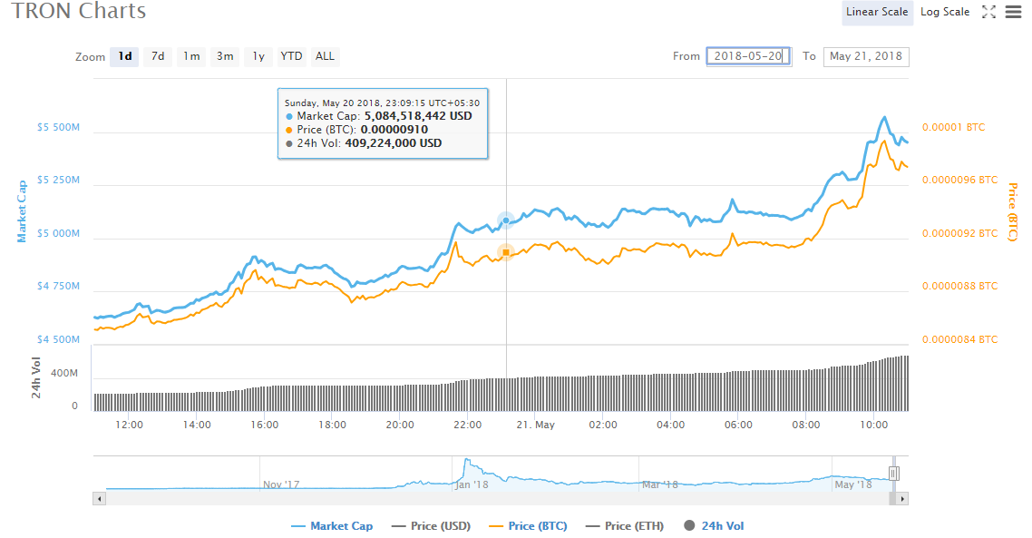Click the orange Price (BTC) hover marker
The height and width of the screenshot is (538, 1032).
click(x=505, y=252)
